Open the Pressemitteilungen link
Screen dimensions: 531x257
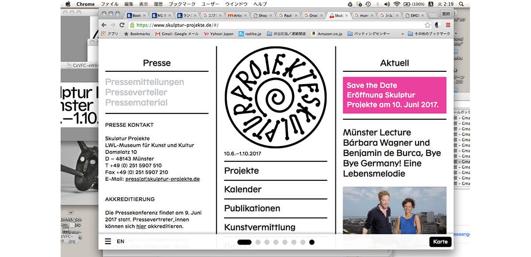coord(145,82)
